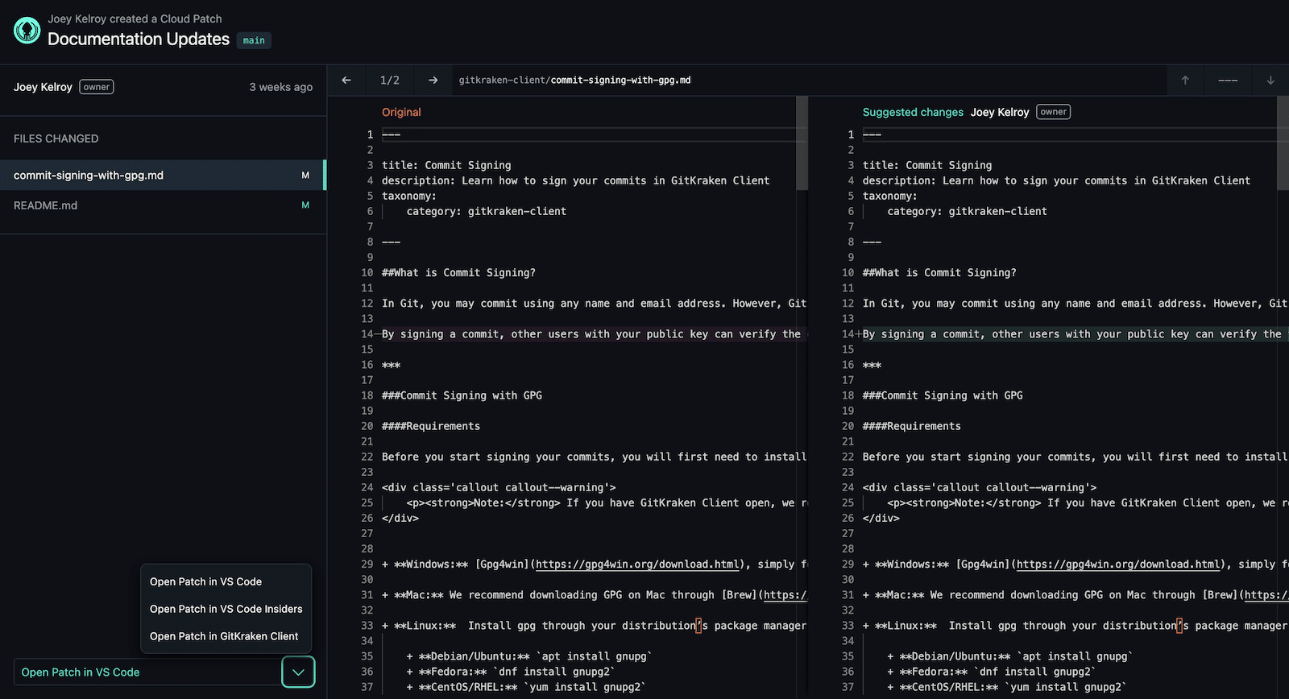Go to the next file arrow

click(433, 80)
